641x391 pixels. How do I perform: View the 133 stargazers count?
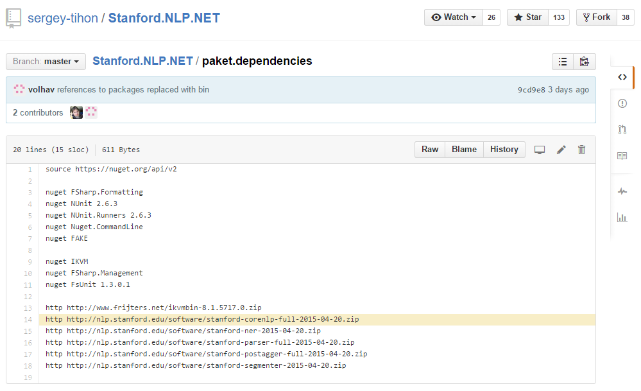tap(559, 17)
